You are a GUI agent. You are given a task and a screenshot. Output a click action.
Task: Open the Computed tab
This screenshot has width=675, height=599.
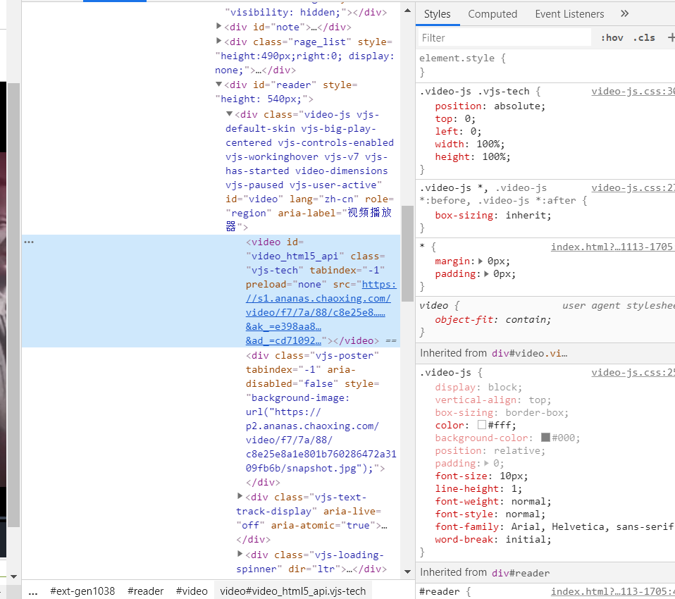point(493,14)
